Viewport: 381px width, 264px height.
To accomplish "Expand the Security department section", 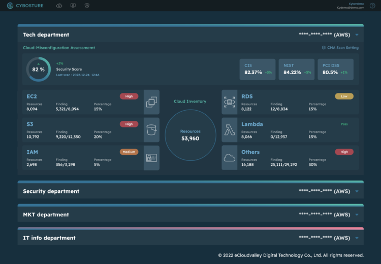I will (x=357, y=191).
